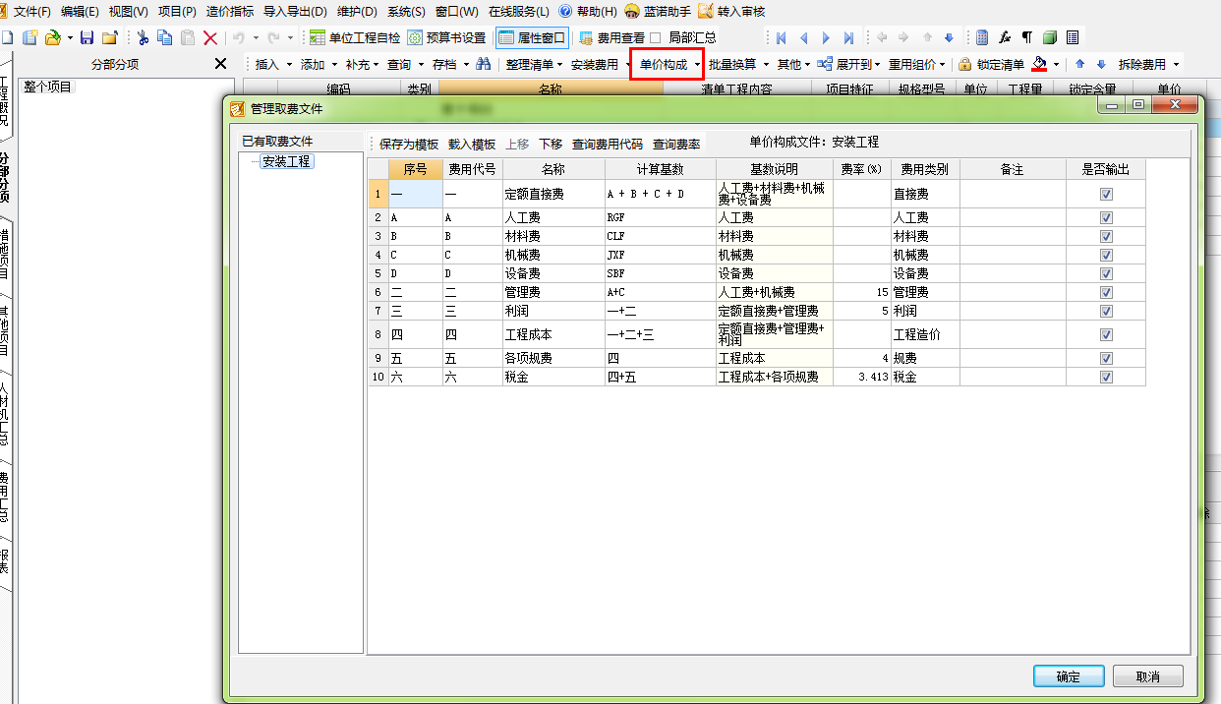1221x704 pixels.
Task: Select 安装工程 in 已有取费文件 tree
Action: tap(287, 161)
